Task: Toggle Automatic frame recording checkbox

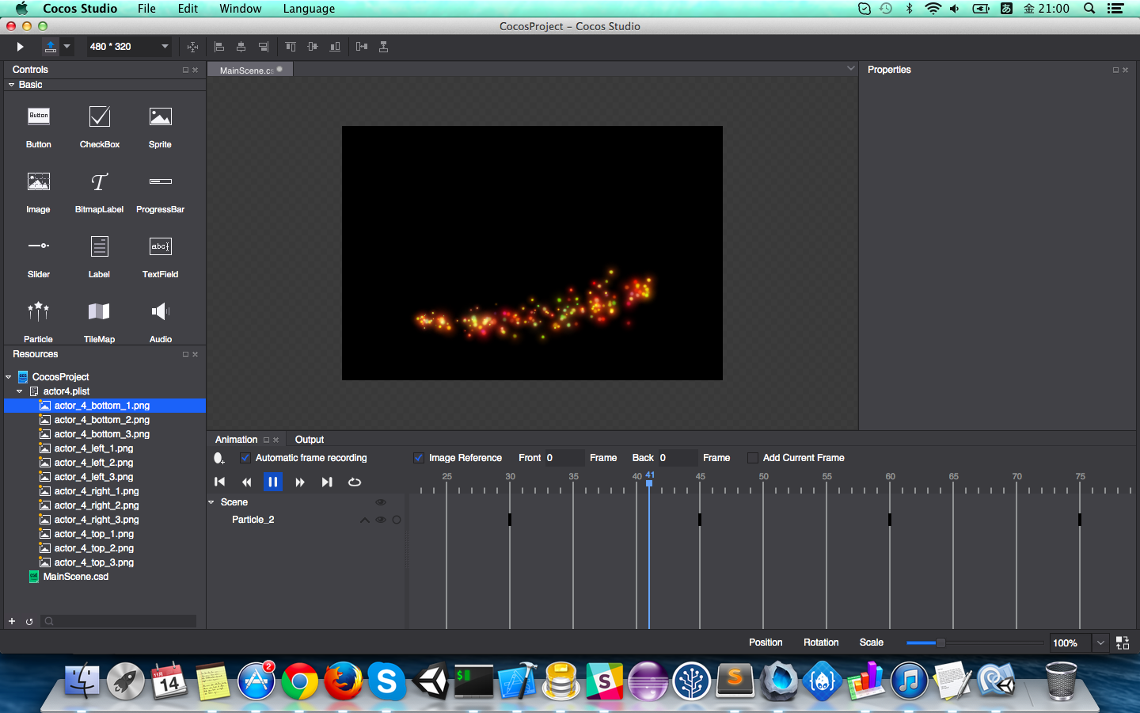Action: click(x=245, y=458)
